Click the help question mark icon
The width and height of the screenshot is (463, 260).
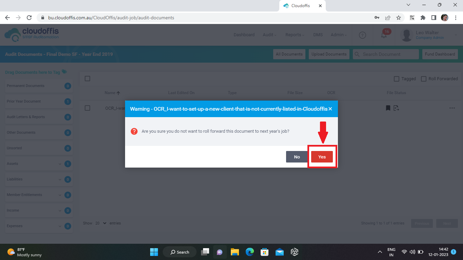[x=362, y=35]
